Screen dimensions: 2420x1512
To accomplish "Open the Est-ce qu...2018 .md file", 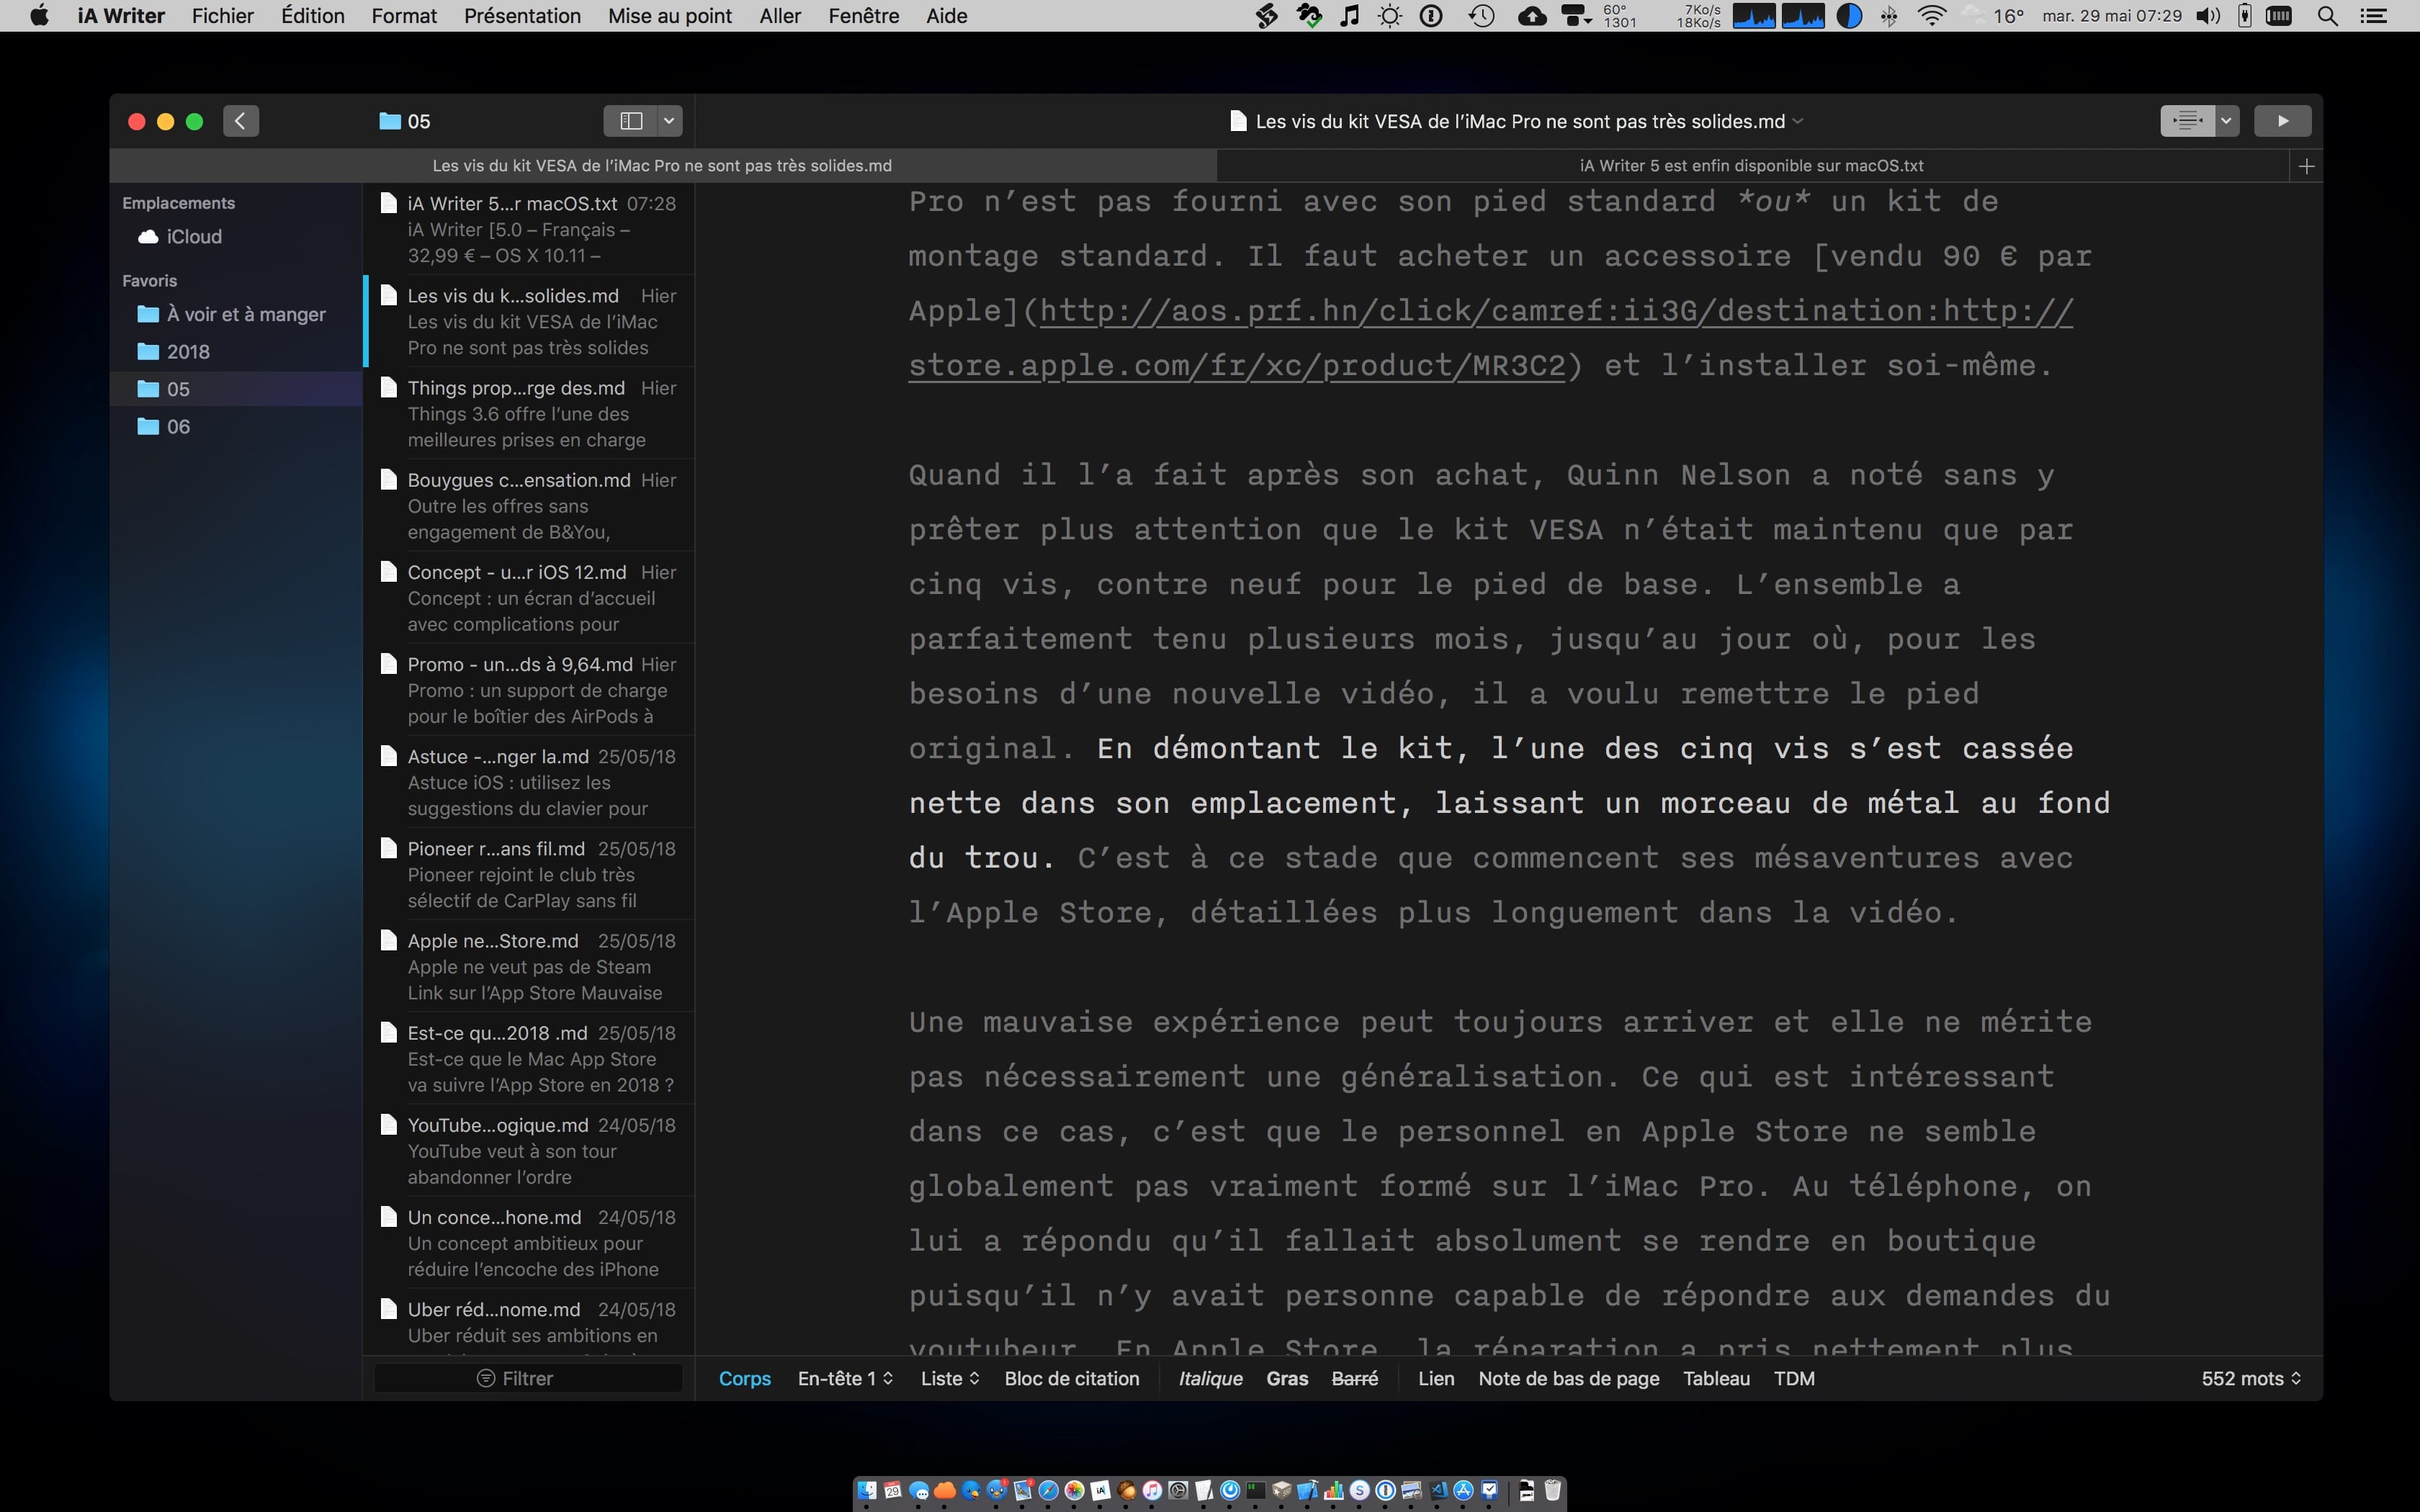I will click(530, 1058).
